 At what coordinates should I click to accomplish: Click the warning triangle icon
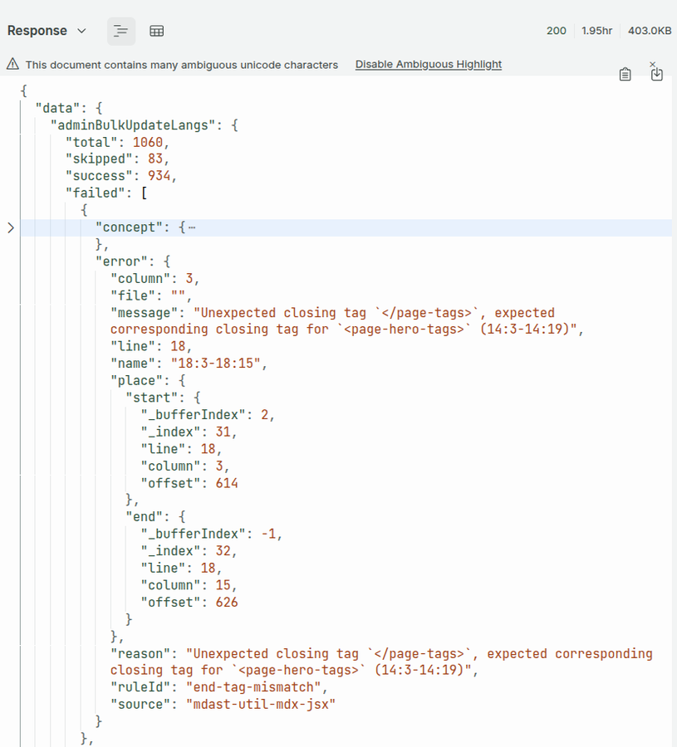tap(12, 64)
